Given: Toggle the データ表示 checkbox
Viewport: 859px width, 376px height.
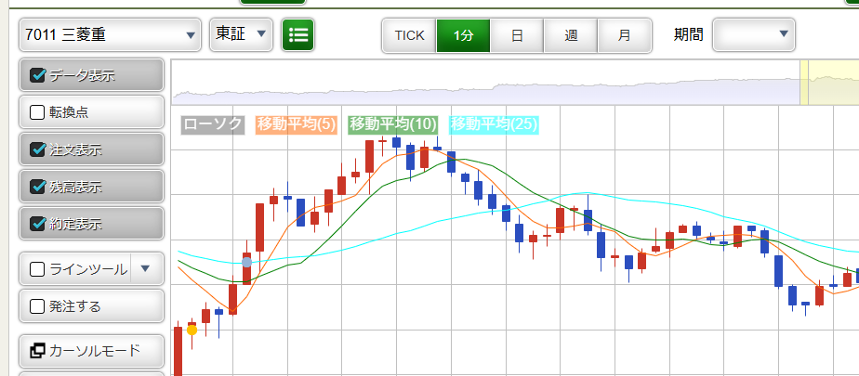Looking at the screenshot, I should (38, 75).
